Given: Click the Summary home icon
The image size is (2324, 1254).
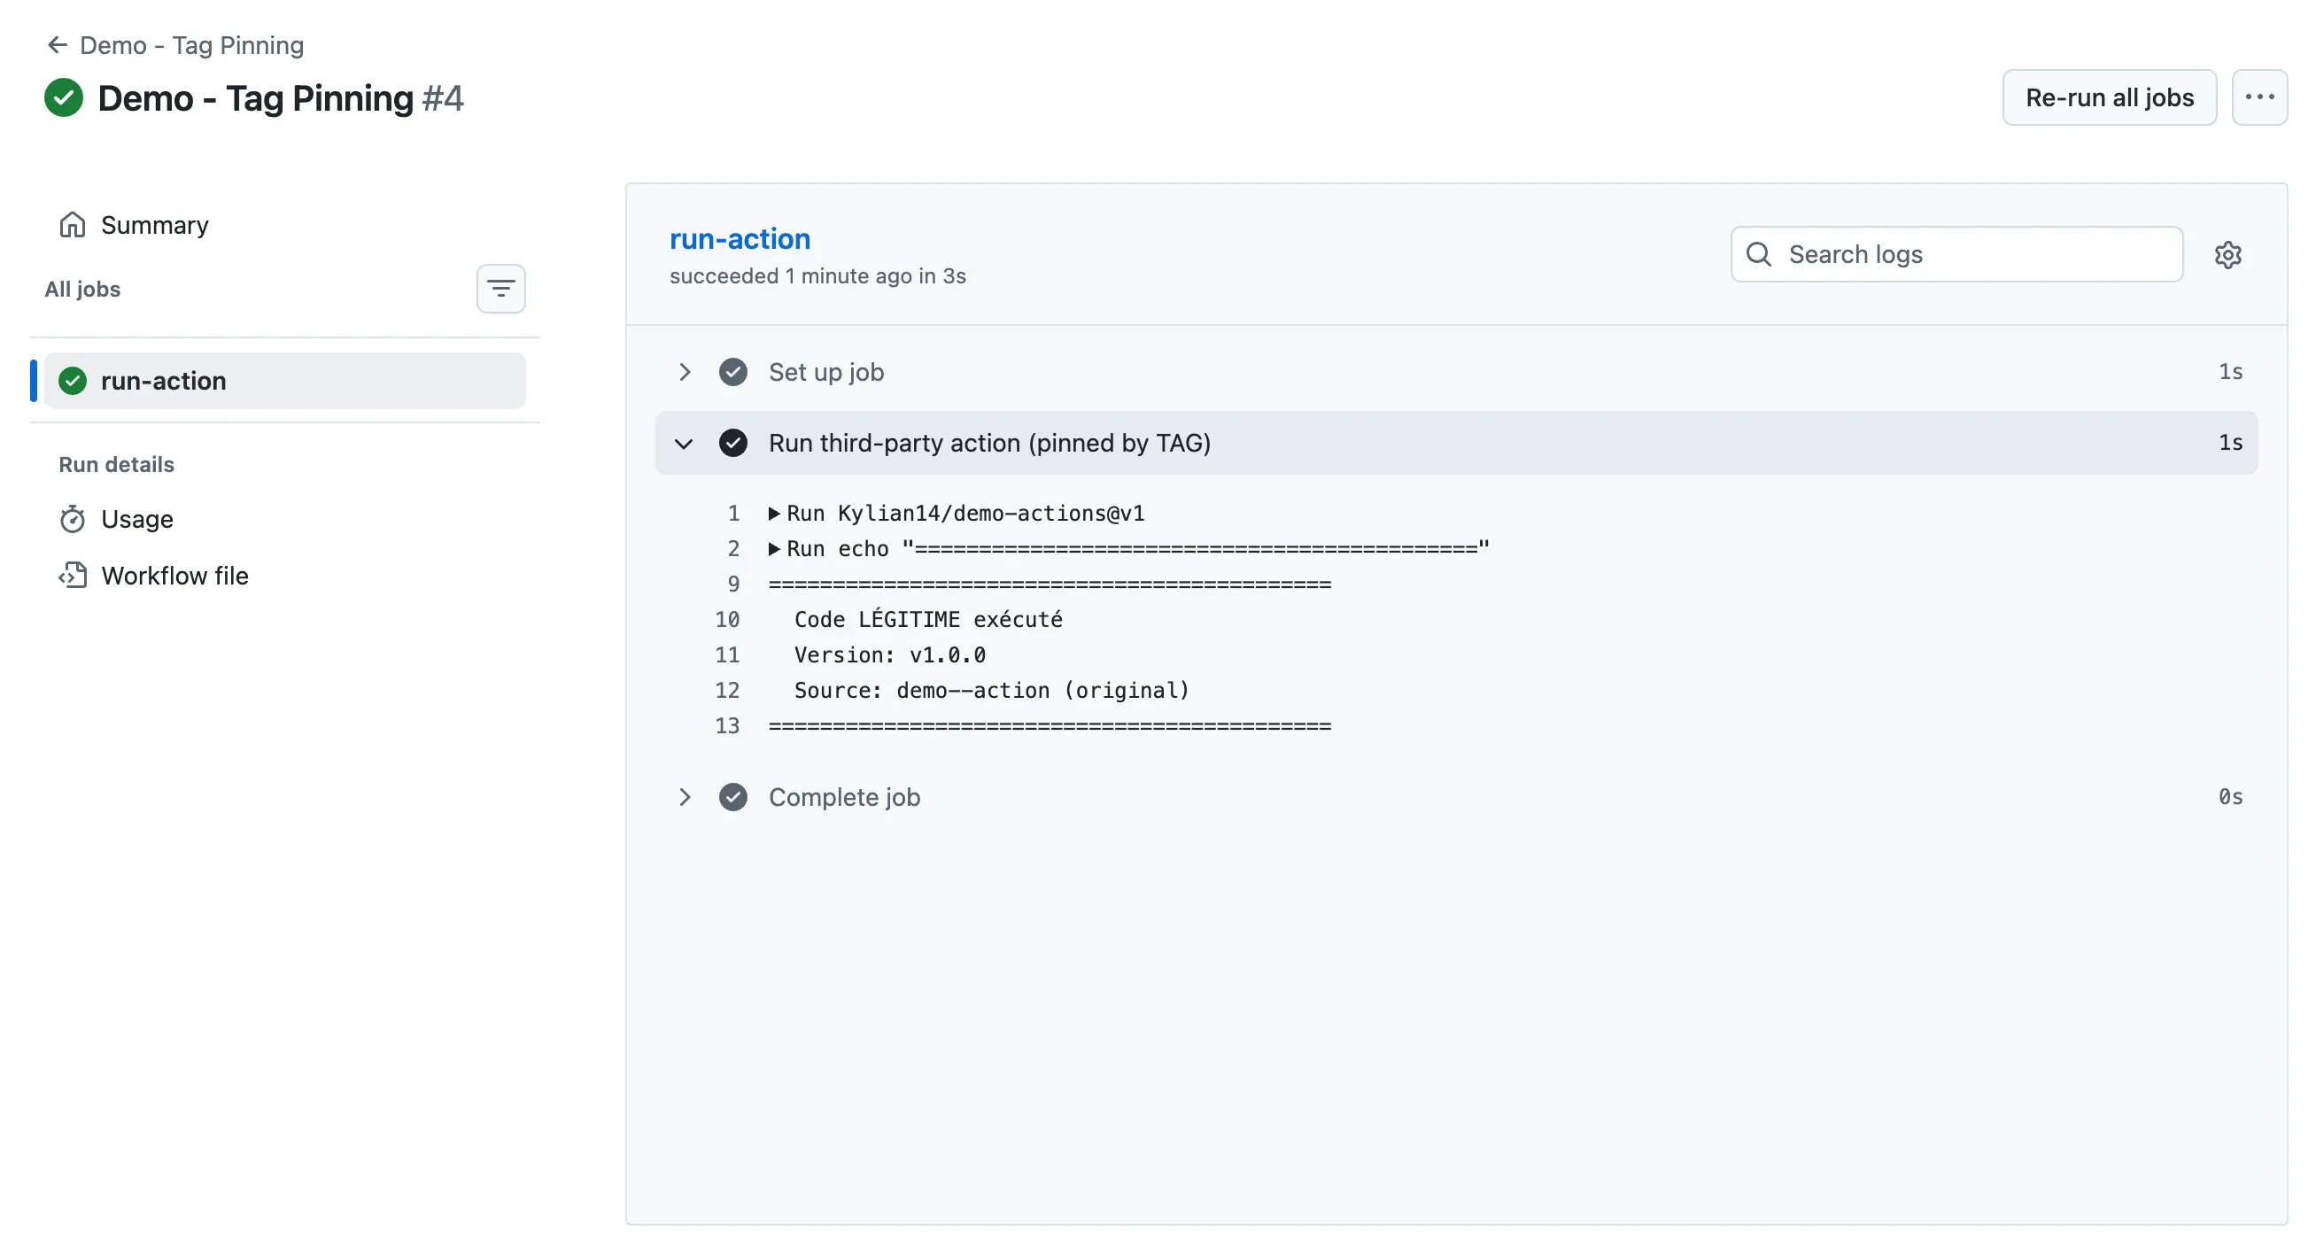Looking at the screenshot, I should click(72, 225).
